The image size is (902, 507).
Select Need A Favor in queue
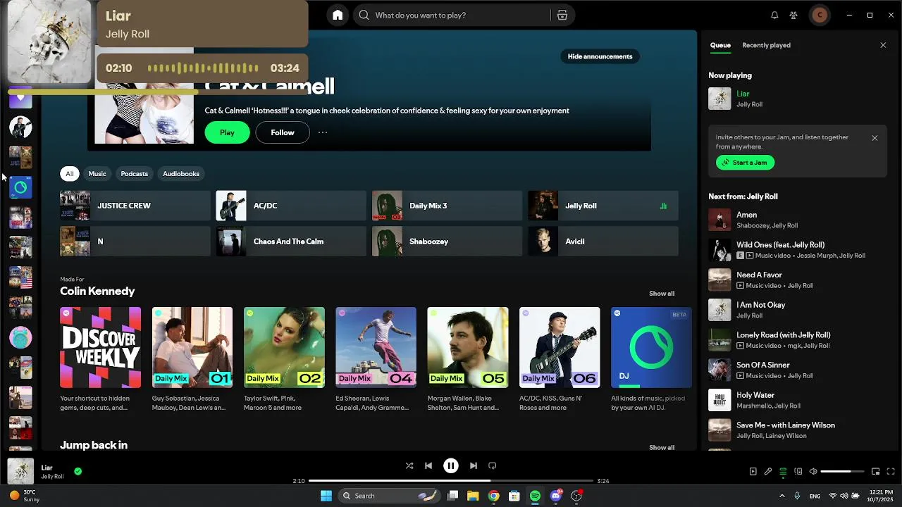(798, 280)
